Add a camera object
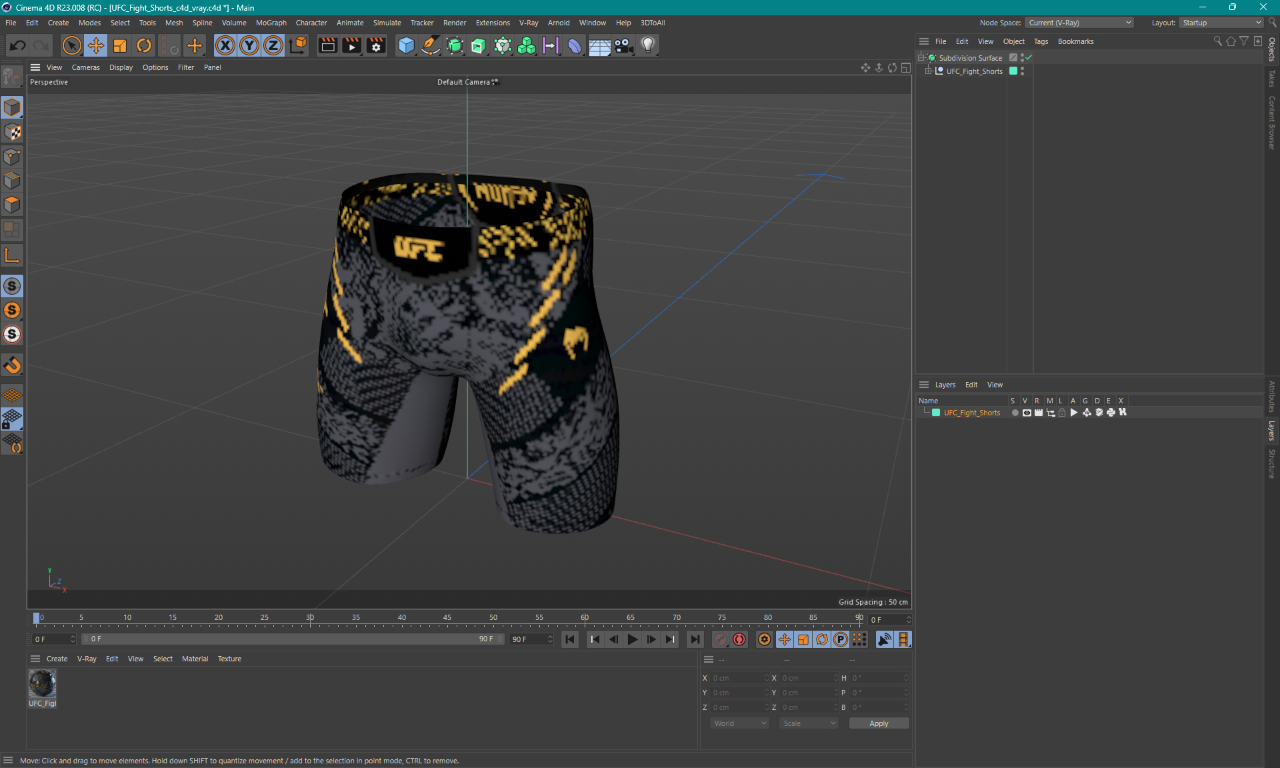1280x768 pixels. click(x=623, y=45)
